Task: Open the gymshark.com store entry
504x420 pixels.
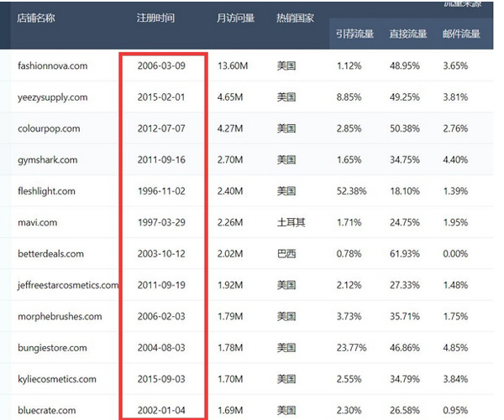Action: coord(48,160)
